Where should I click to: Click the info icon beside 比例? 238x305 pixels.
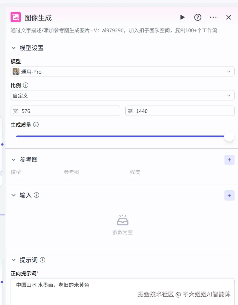[x=25, y=85]
